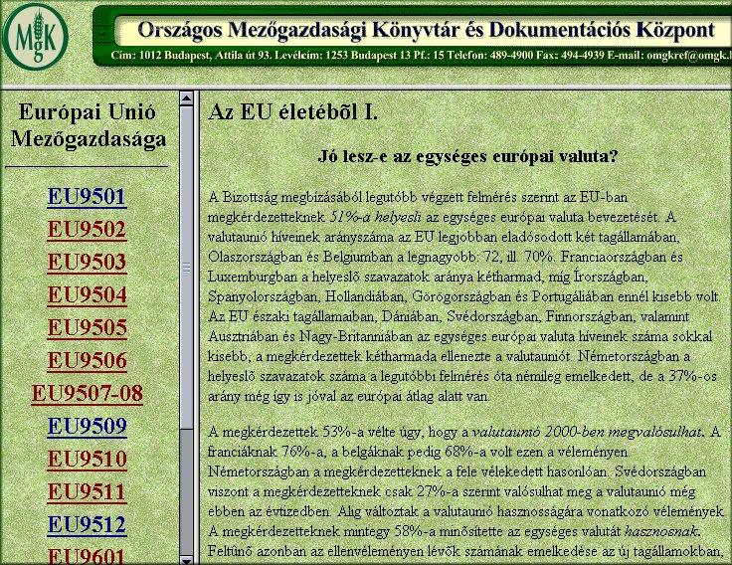Click the small button left of banner title
Image resolution: width=732 pixels, height=565 pixels.
point(103,33)
